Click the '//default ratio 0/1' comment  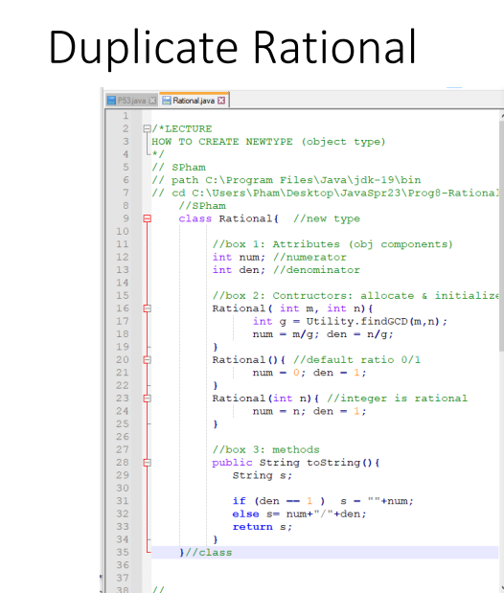[x=356, y=360]
